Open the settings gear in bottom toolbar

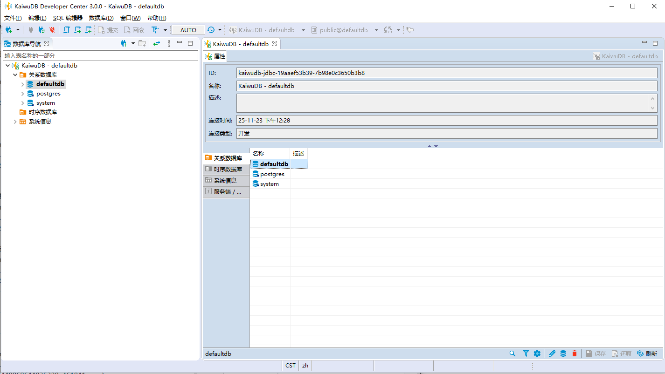point(537,354)
